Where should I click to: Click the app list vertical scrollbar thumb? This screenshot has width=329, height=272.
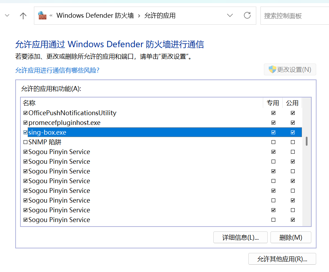coord(306,141)
